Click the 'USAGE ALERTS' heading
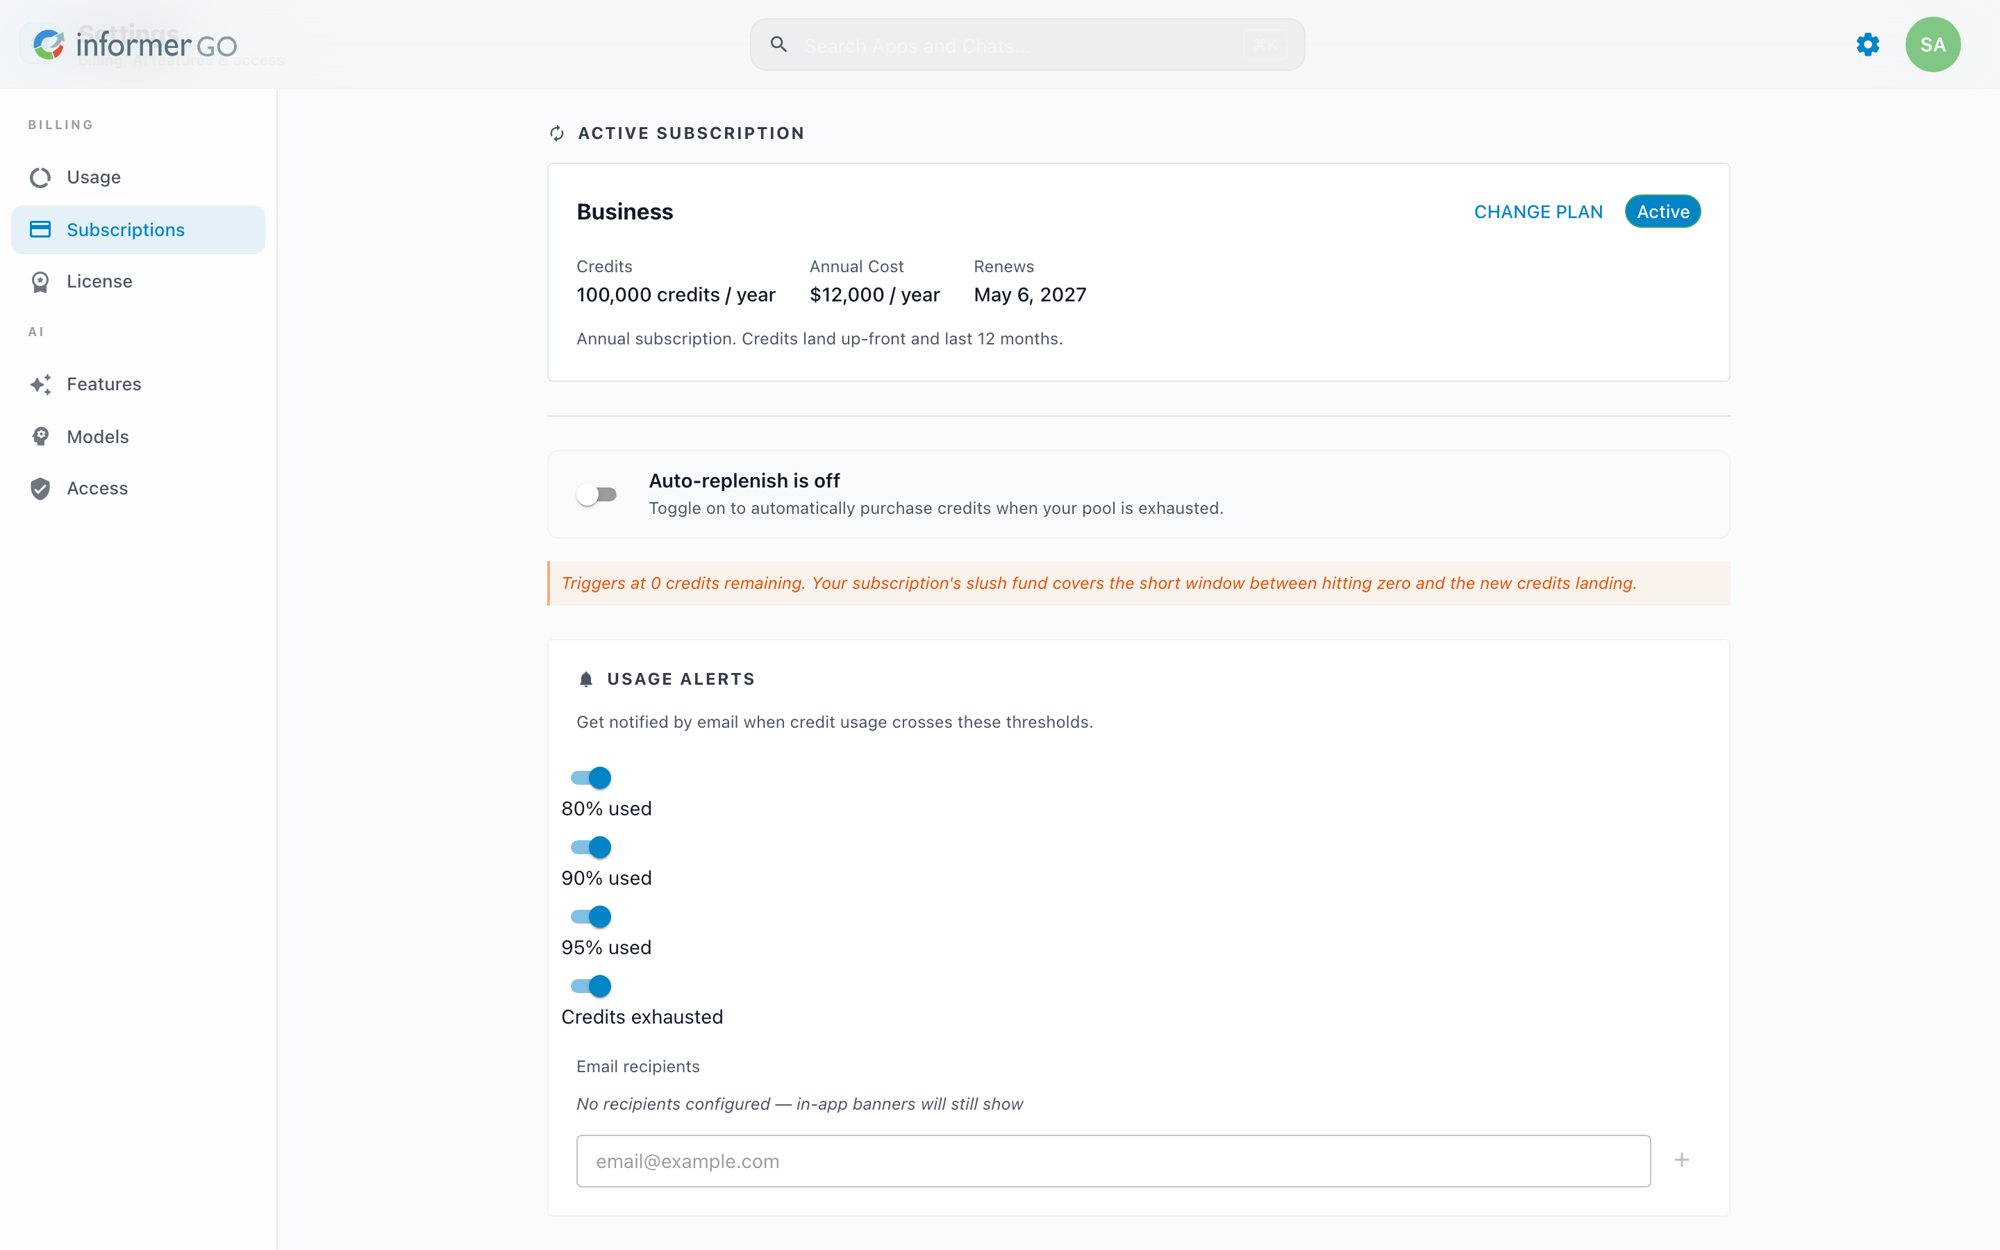 tap(681, 678)
